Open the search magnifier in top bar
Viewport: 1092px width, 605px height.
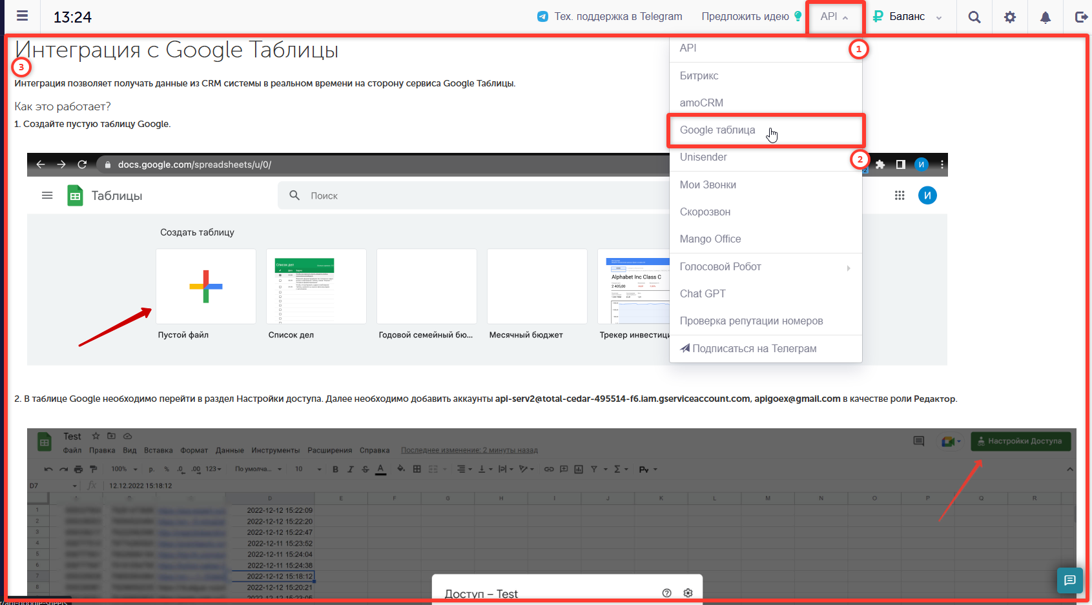974,17
